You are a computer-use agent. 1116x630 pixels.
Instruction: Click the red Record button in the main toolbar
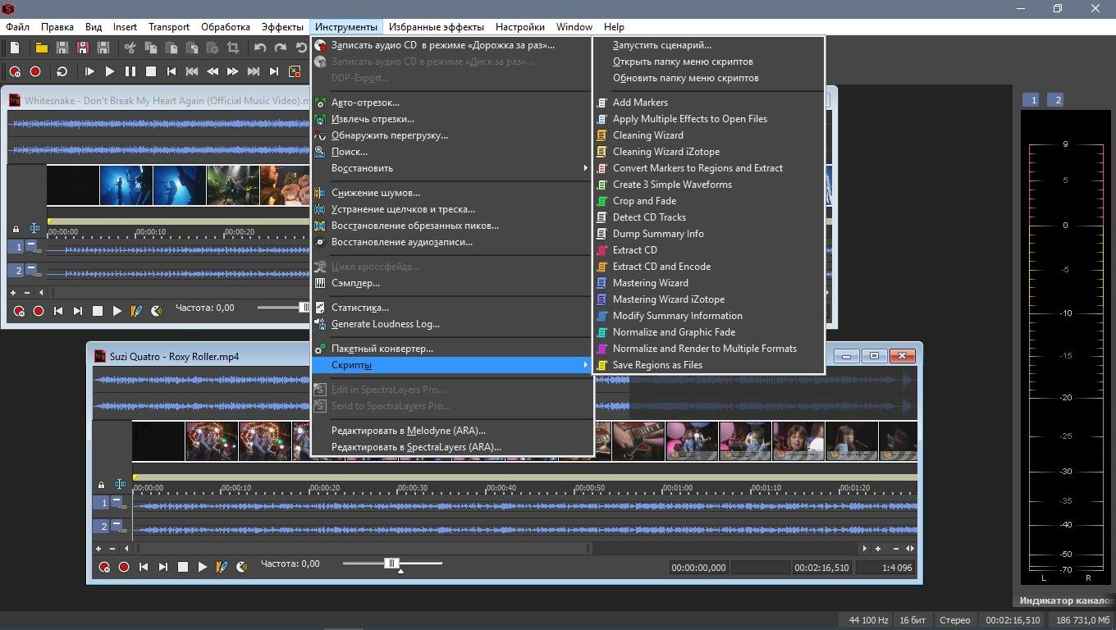[35, 71]
